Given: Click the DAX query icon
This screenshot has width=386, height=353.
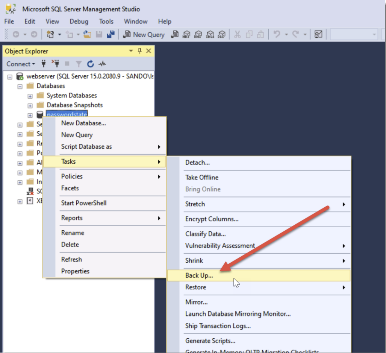Looking at the screenshot, I should coord(221,35).
